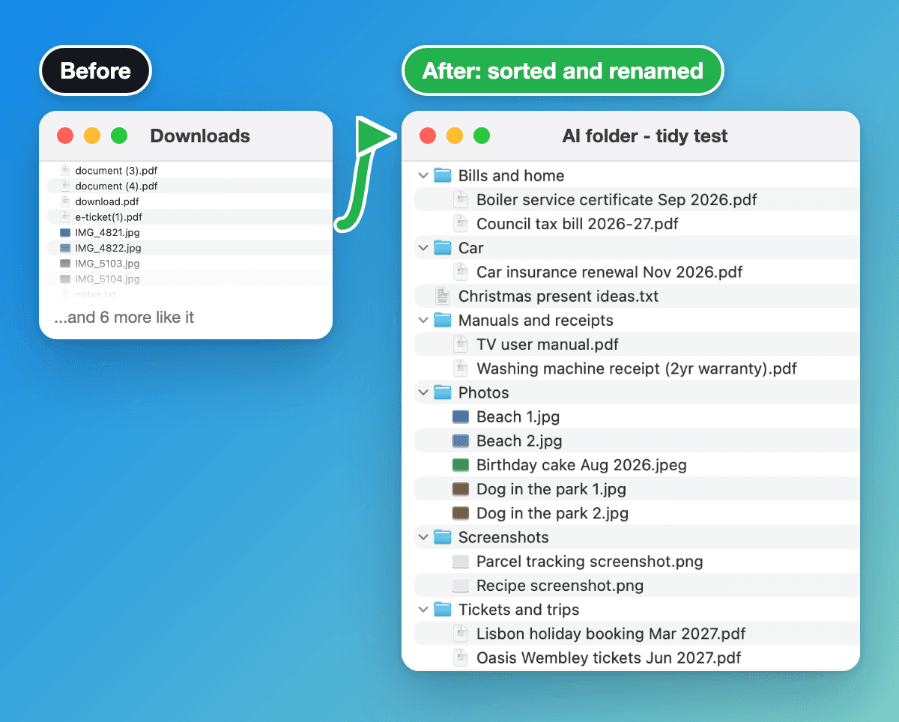Viewport: 899px width, 722px height.
Task: Collapse the Bills and home folder chevron
Action: [423, 176]
